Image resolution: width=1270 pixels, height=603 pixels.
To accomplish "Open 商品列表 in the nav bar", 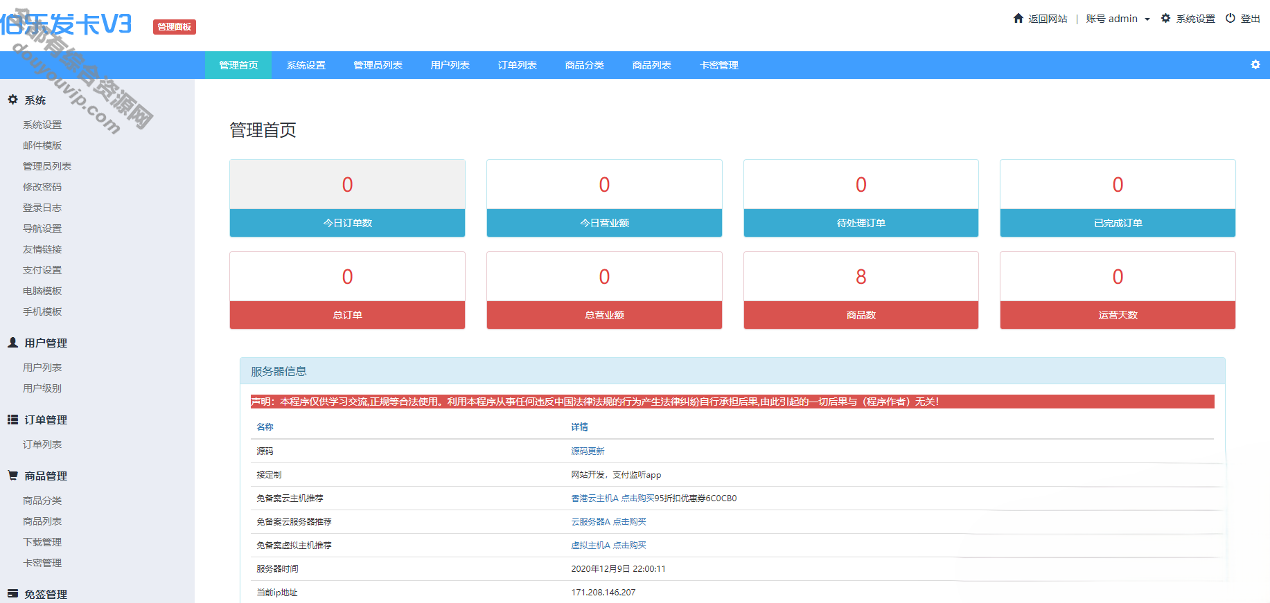I will (651, 65).
